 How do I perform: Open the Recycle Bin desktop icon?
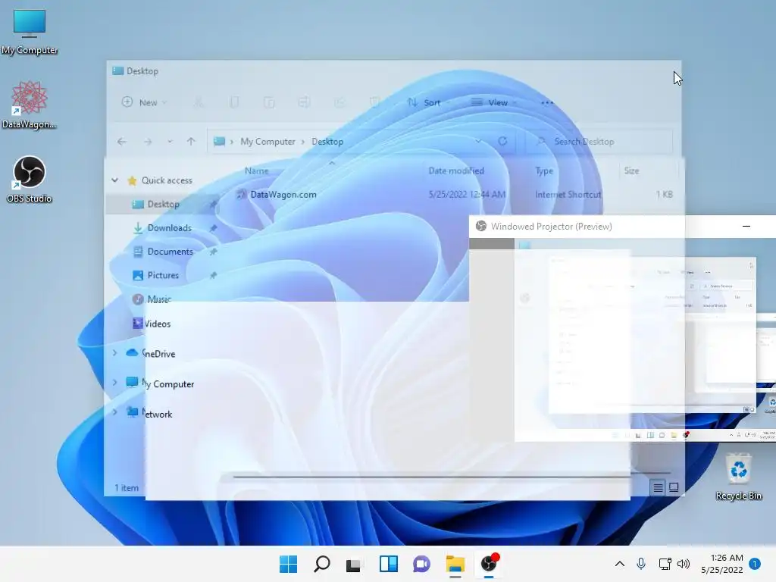[738, 477]
